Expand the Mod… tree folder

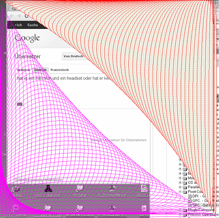pyautogui.click(x=180, y=178)
